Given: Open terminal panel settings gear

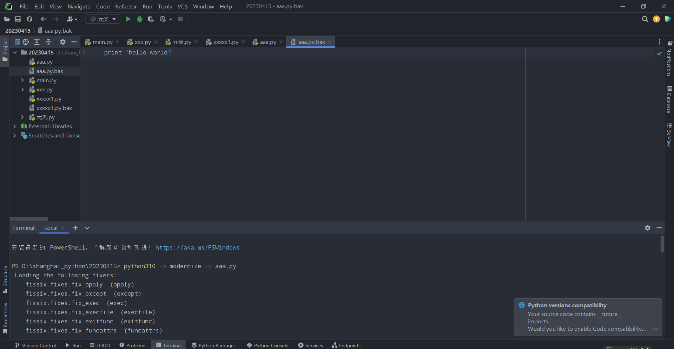Looking at the screenshot, I should click(648, 228).
